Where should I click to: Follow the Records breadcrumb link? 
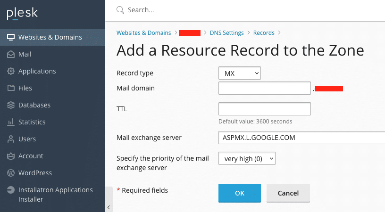tap(264, 33)
